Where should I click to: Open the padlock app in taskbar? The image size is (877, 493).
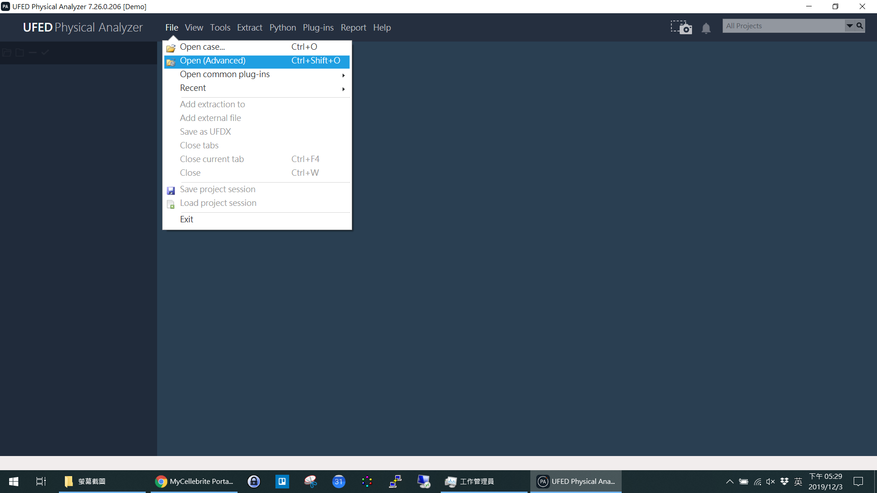[254, 482]
